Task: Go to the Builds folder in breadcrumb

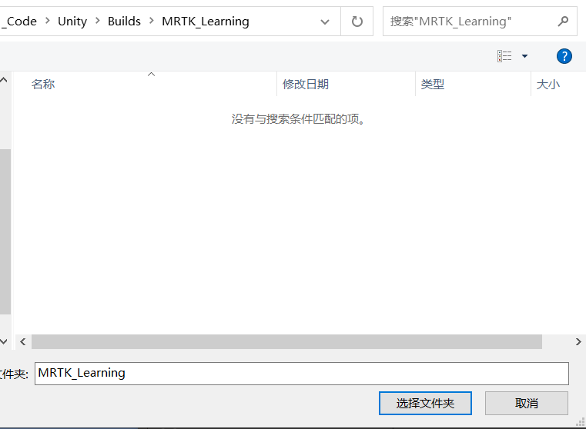Action: pos(124,22)
